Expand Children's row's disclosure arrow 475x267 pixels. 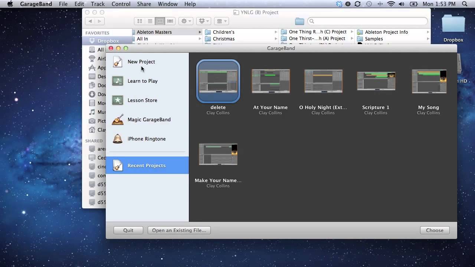pos(276,32)
